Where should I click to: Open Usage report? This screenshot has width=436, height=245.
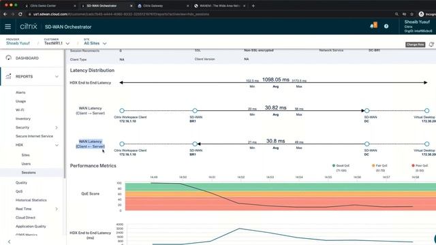(21, 101)
